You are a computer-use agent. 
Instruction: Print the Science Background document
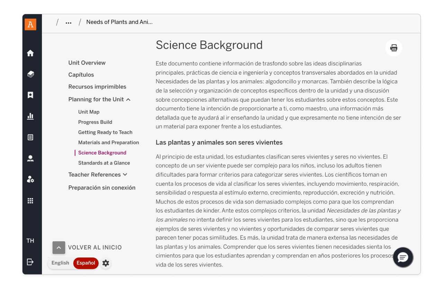click(394, 48)
